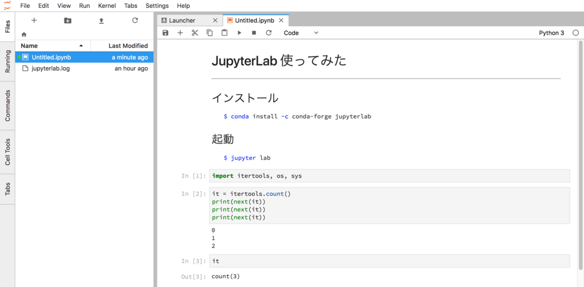584x287 pixels.
Task: Open the Cell Tools sidebar panel
Action: (x=7, y=151)
